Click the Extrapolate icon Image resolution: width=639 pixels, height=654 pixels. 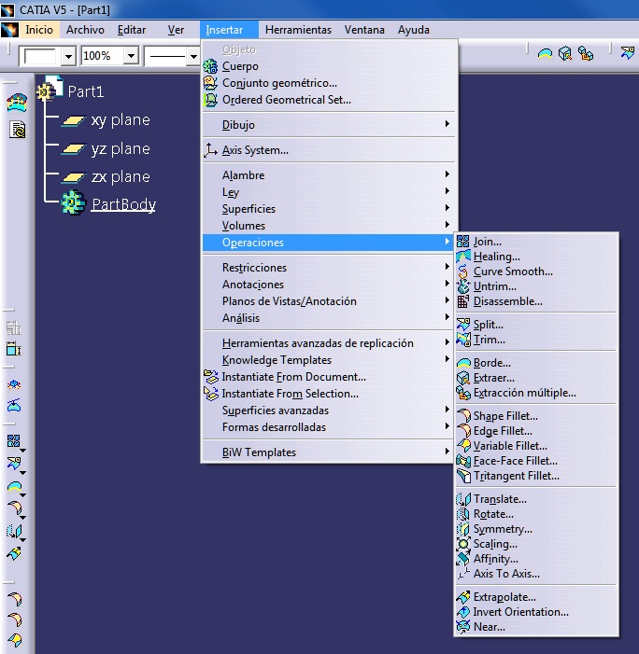click(462, 597)
